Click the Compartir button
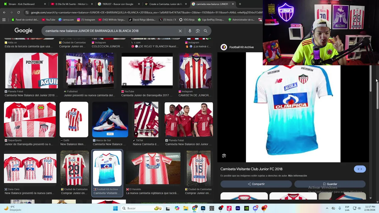Image resolution: width=379 pixels, height=213 pixels. 256,184
